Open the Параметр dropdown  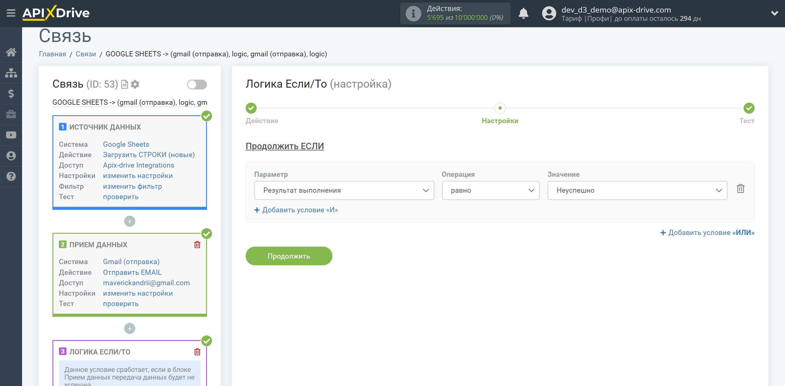(x=344, y=190)
